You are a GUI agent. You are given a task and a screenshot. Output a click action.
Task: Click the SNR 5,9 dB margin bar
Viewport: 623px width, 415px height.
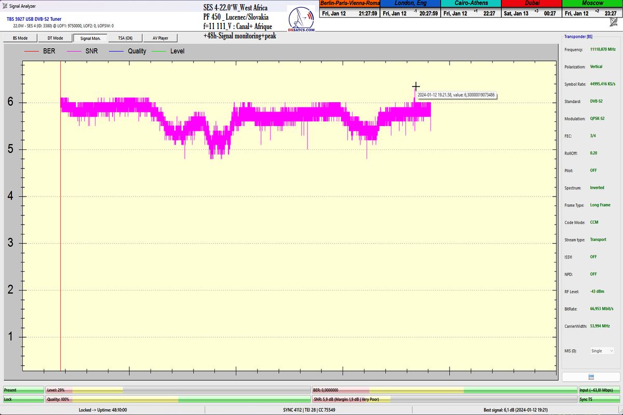[x=444, y=399]
